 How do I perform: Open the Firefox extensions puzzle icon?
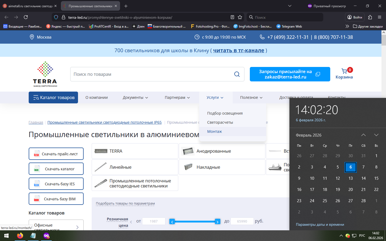tap(370, 17)
